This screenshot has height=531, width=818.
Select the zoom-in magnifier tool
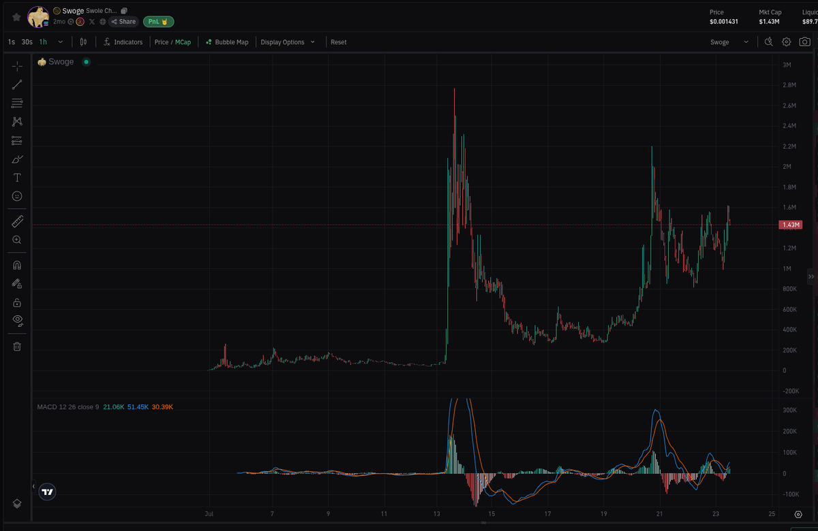pyautogui.click(x=18, y=240)
